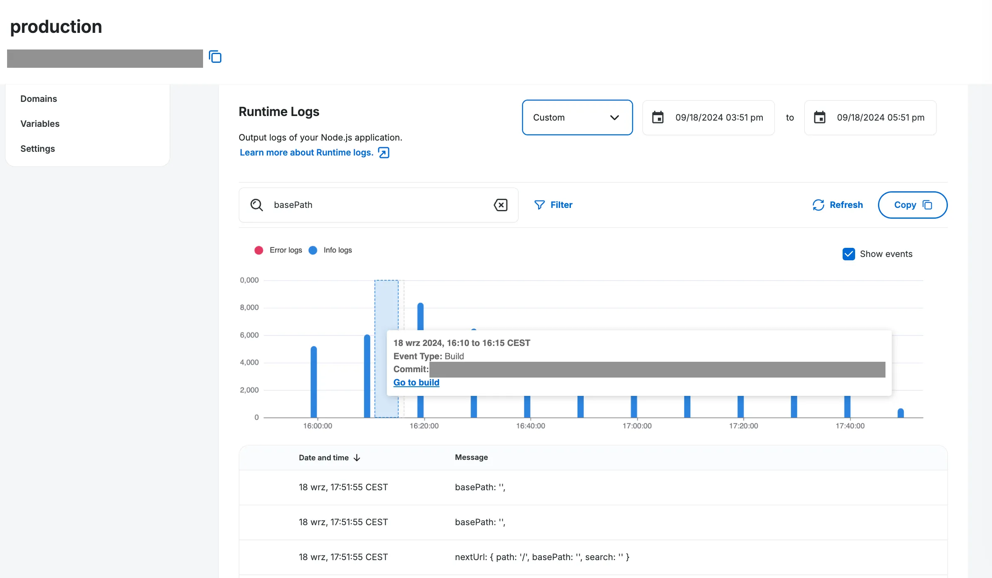992x578 pixels.
Task: Click 'Learn more about Runtime logs' link
Action: point(315,152)
